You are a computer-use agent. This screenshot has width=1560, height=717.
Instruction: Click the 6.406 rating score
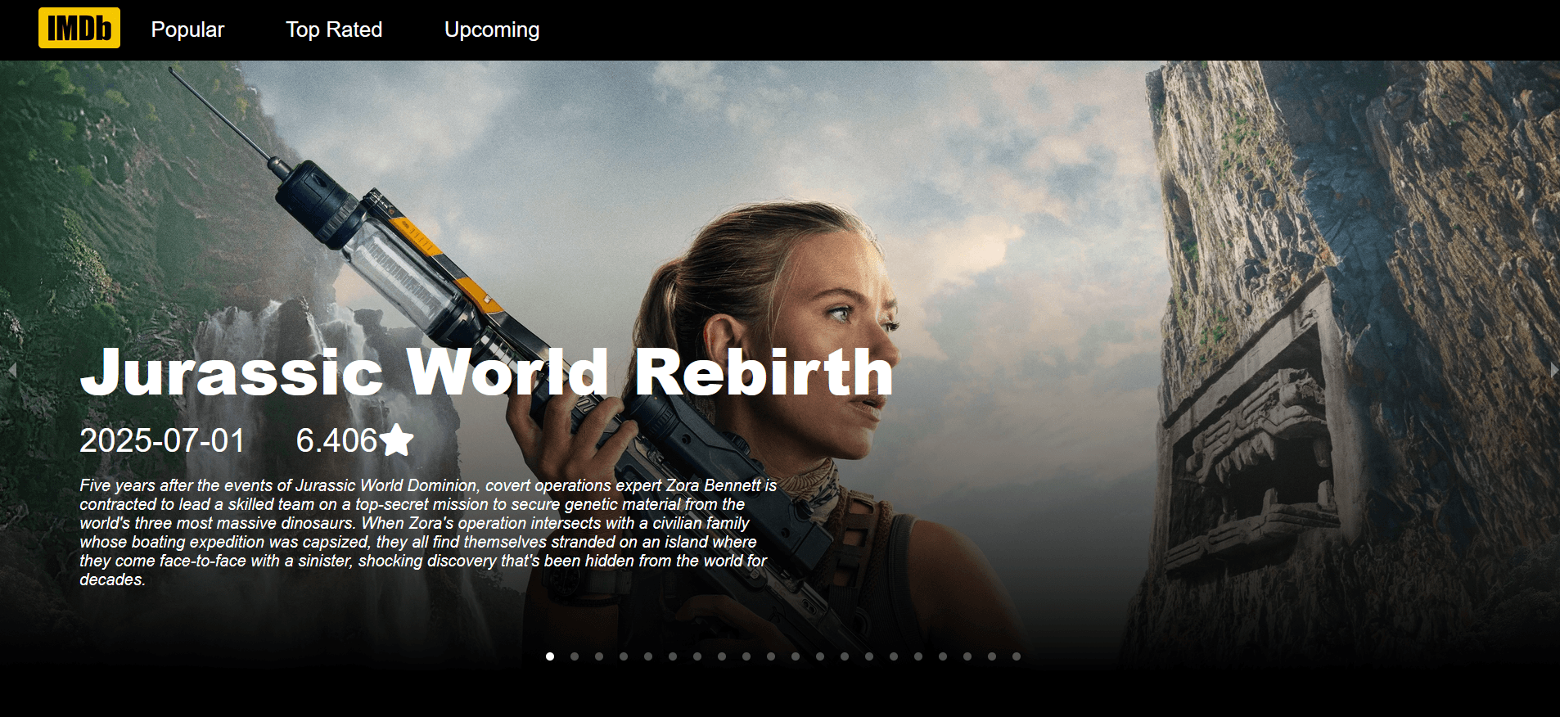pyautogui.click(x=336, y=440)
